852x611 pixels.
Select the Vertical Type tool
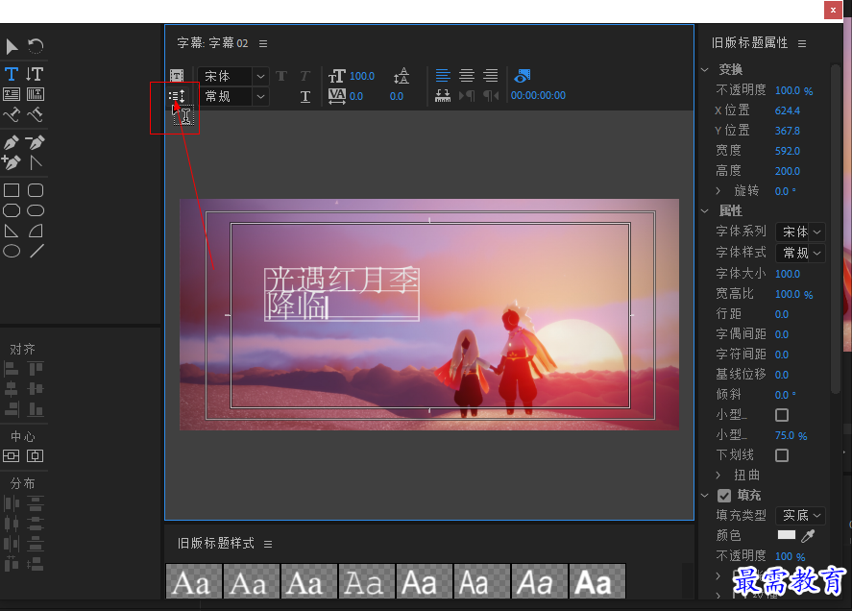(x=36, y=74)
